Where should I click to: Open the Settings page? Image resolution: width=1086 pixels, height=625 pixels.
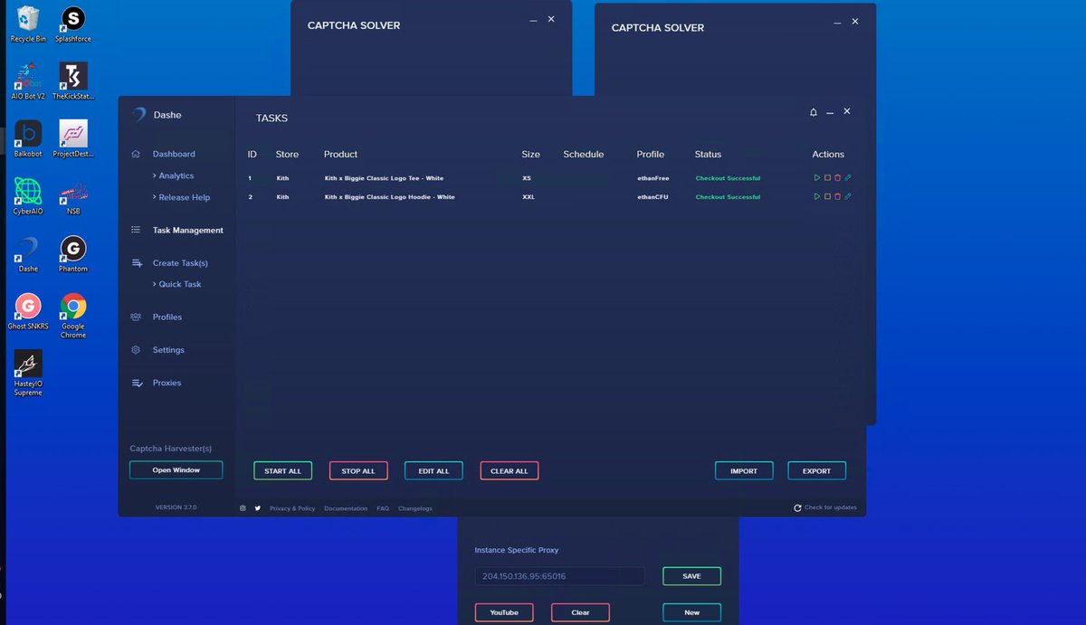point(168,350)
